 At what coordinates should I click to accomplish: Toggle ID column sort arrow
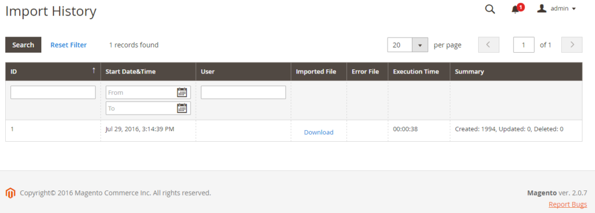click(94, 70)
